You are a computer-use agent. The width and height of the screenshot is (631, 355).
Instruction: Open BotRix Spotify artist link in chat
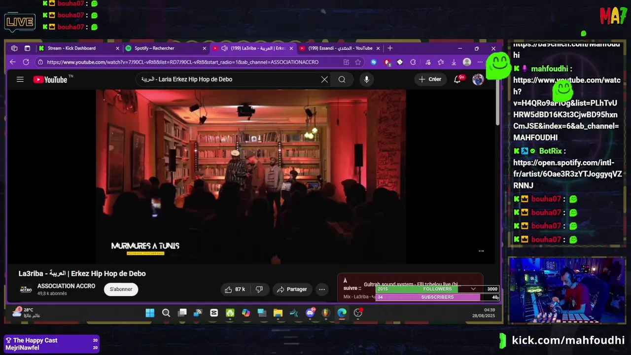point(567,174)
